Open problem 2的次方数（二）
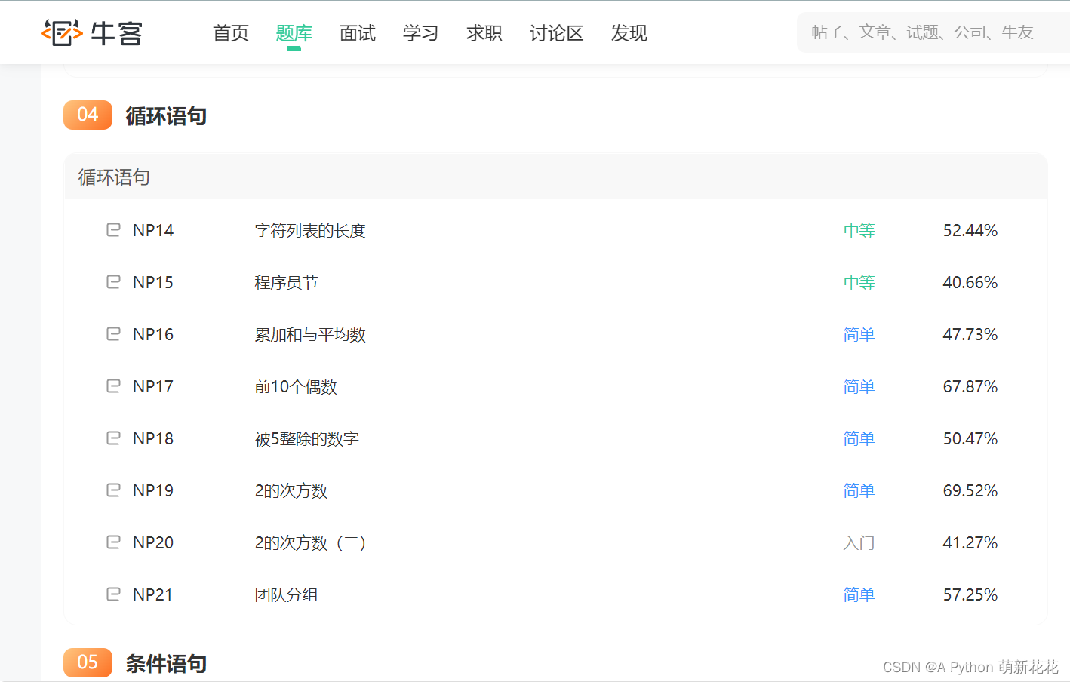This screenshot has height=682, width=1070. pos(310,542)
